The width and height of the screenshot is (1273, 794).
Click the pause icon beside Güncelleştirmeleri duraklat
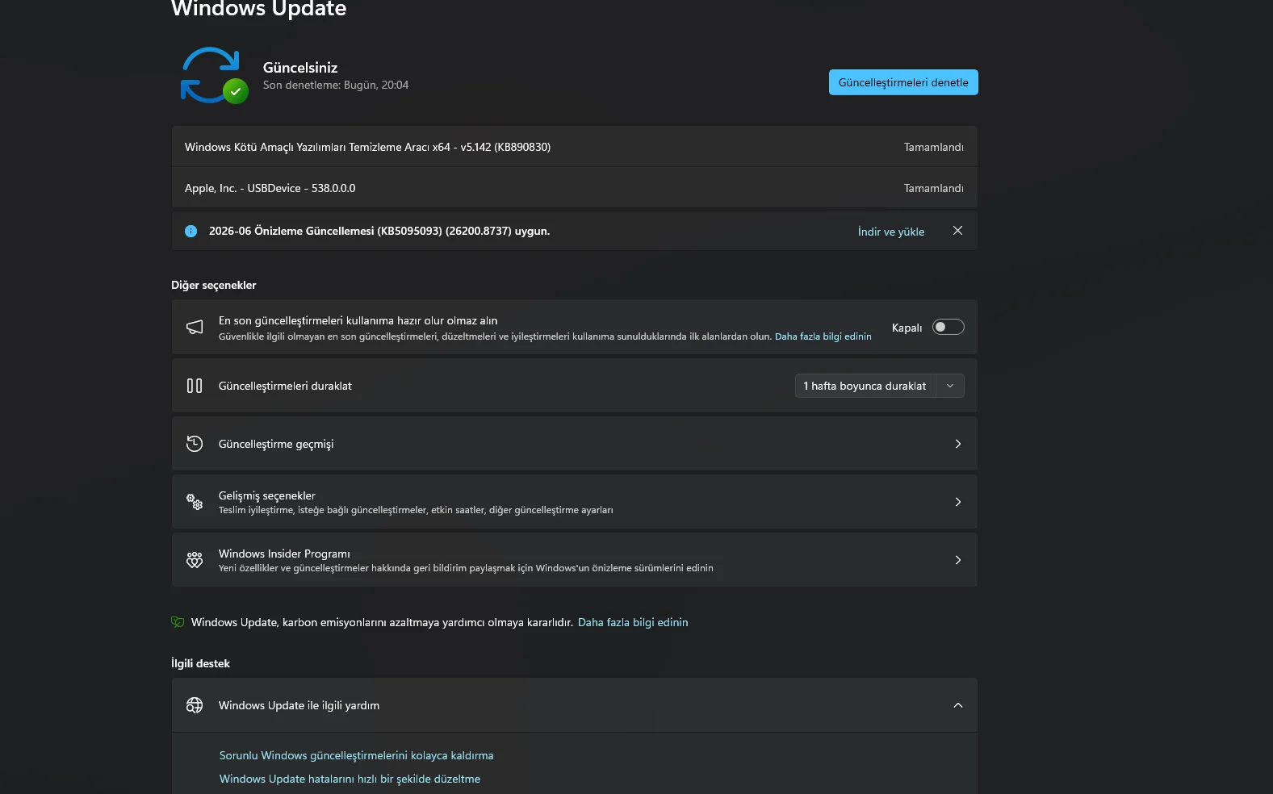pyautogui.click(x=195, y=386)
